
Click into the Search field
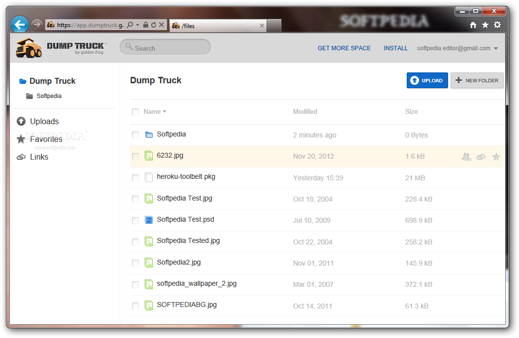click(165, 47)
